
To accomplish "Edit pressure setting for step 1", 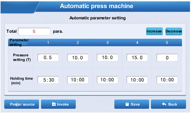I will (x=48, y=57).
